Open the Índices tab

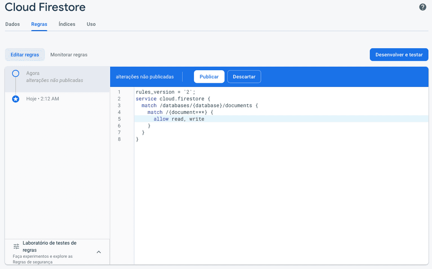click(67, 24)
